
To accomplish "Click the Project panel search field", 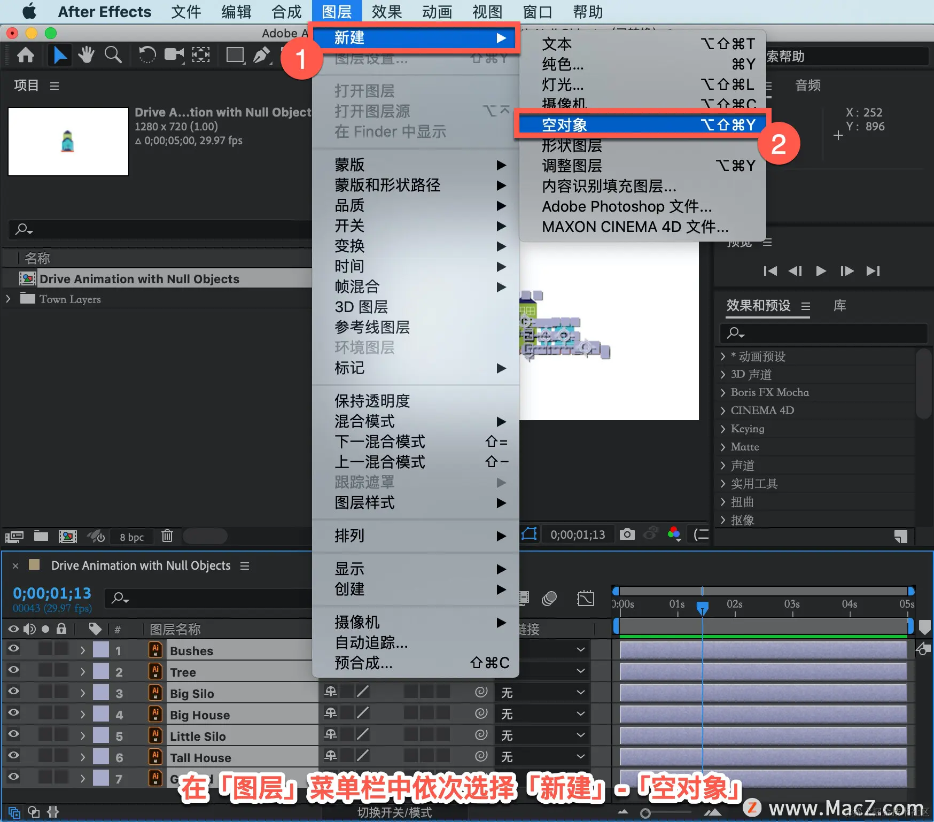I will pyautogui.click(x=160, y=230).
